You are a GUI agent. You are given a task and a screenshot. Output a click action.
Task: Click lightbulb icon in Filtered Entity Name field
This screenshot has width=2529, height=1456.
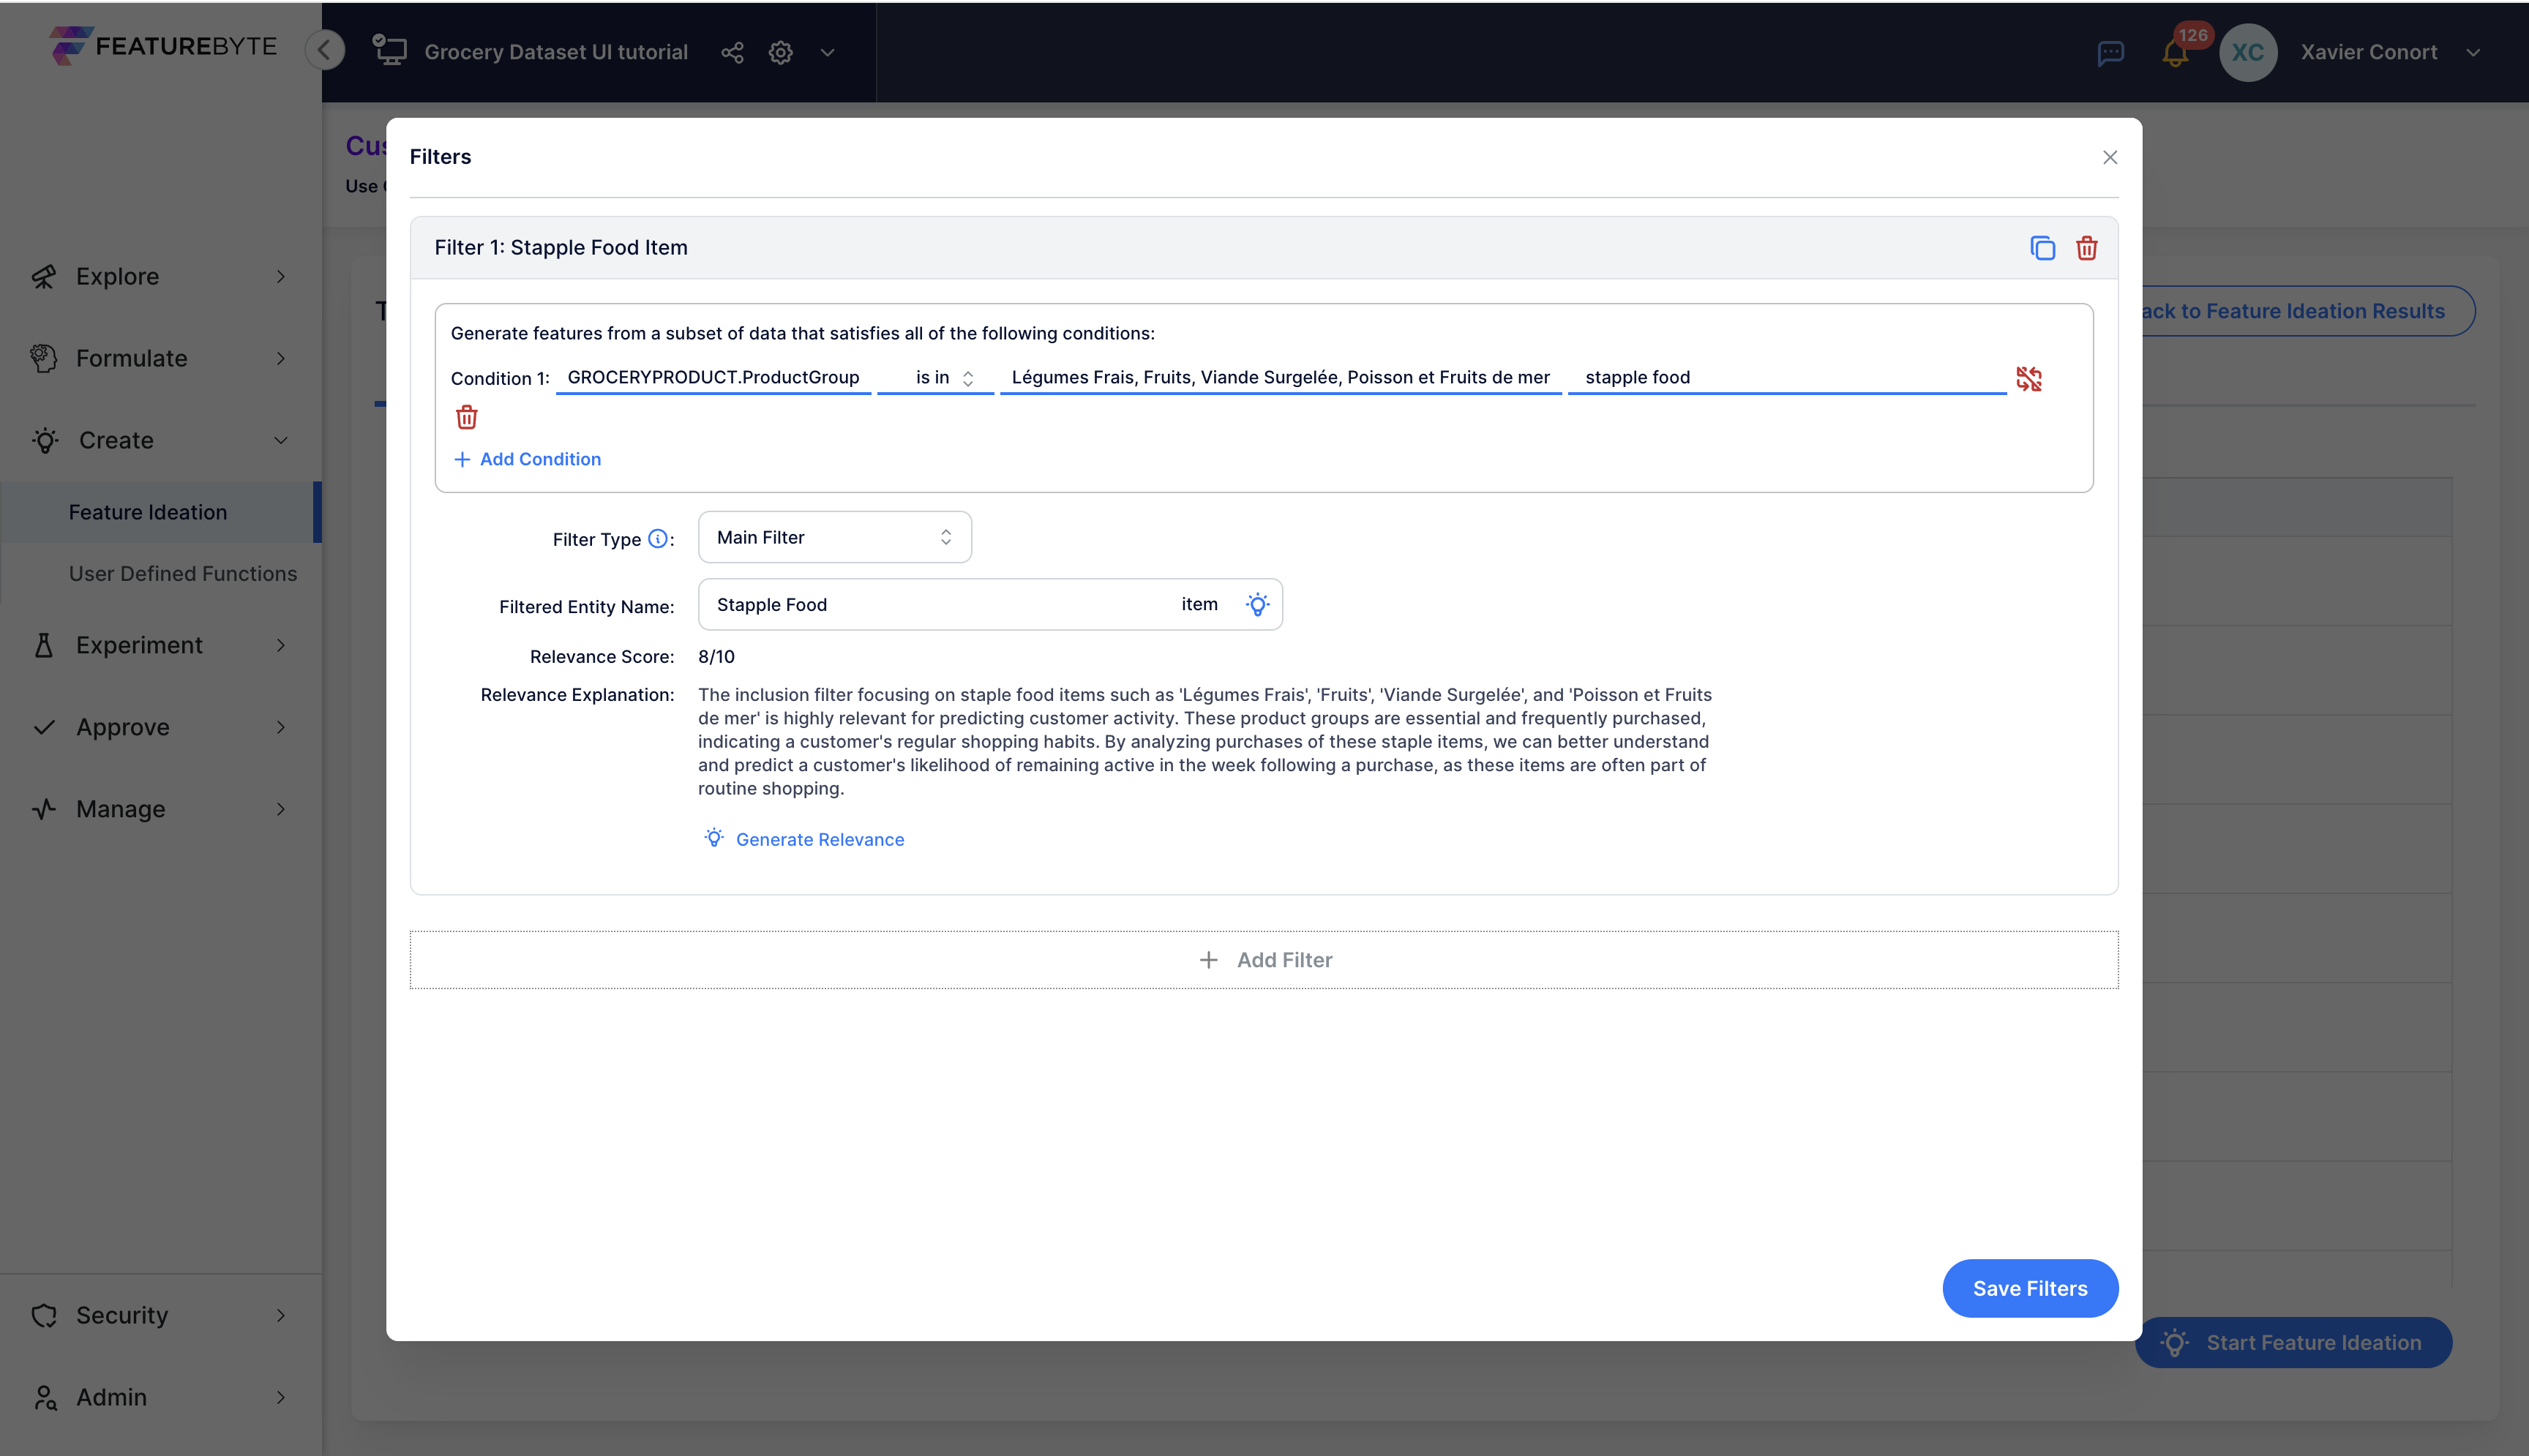coord(1257,604)
